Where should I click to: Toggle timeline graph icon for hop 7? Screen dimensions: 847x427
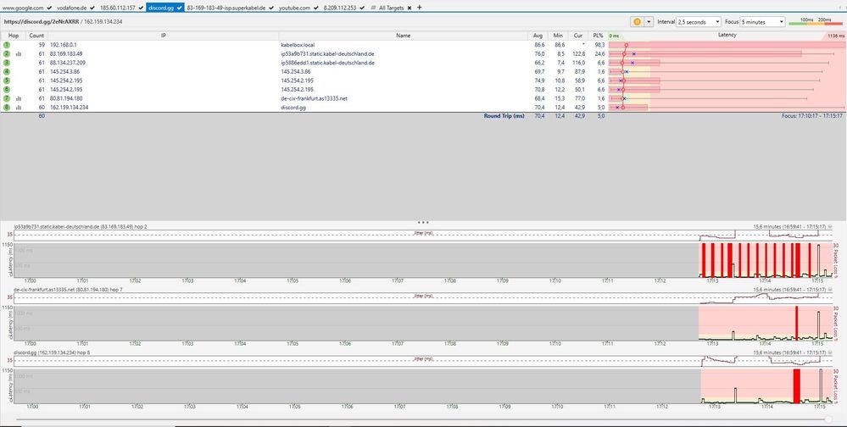[19, 99]
